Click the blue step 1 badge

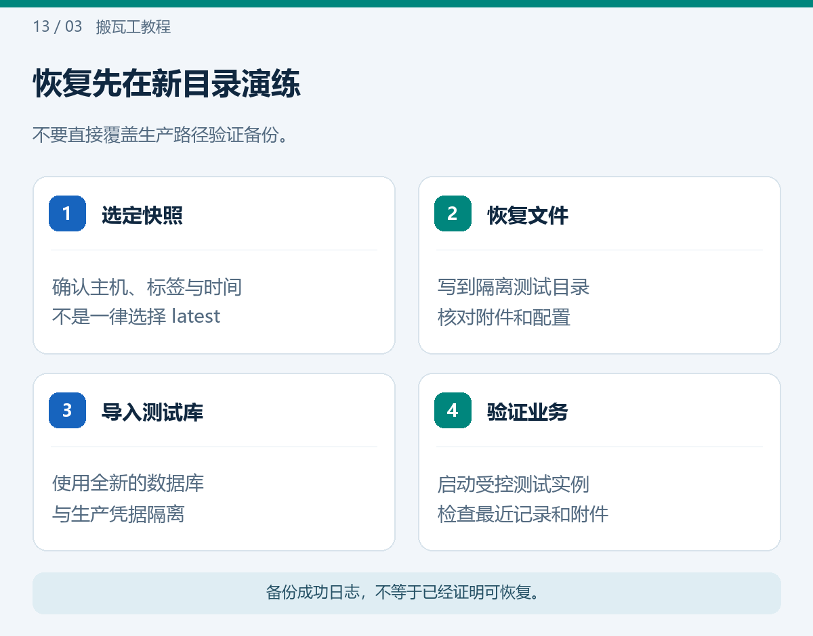67,213
